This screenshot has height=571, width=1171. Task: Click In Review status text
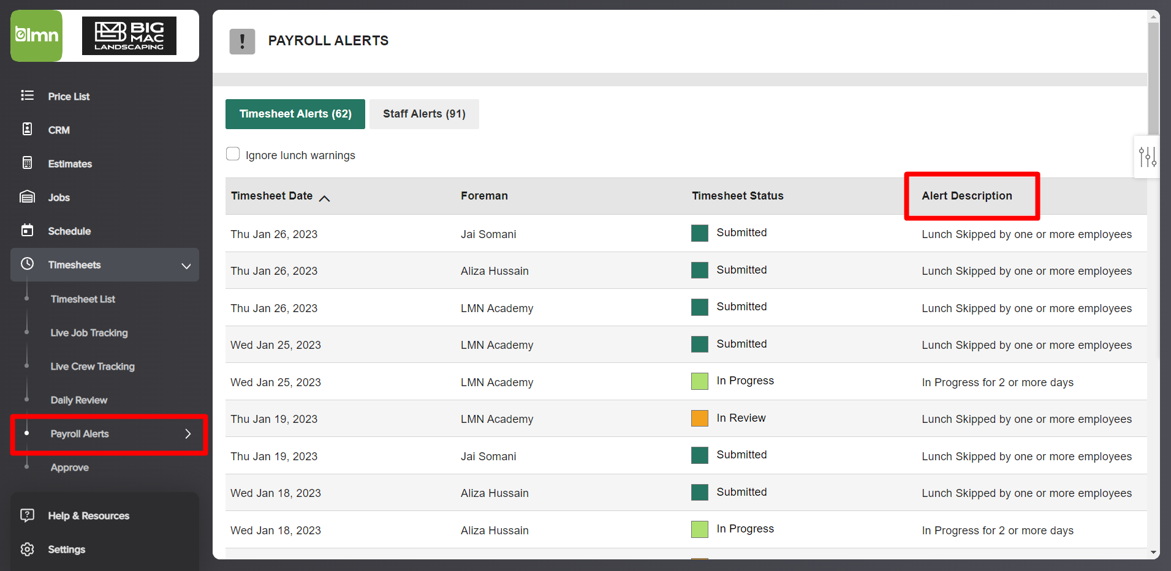[741, 418]
